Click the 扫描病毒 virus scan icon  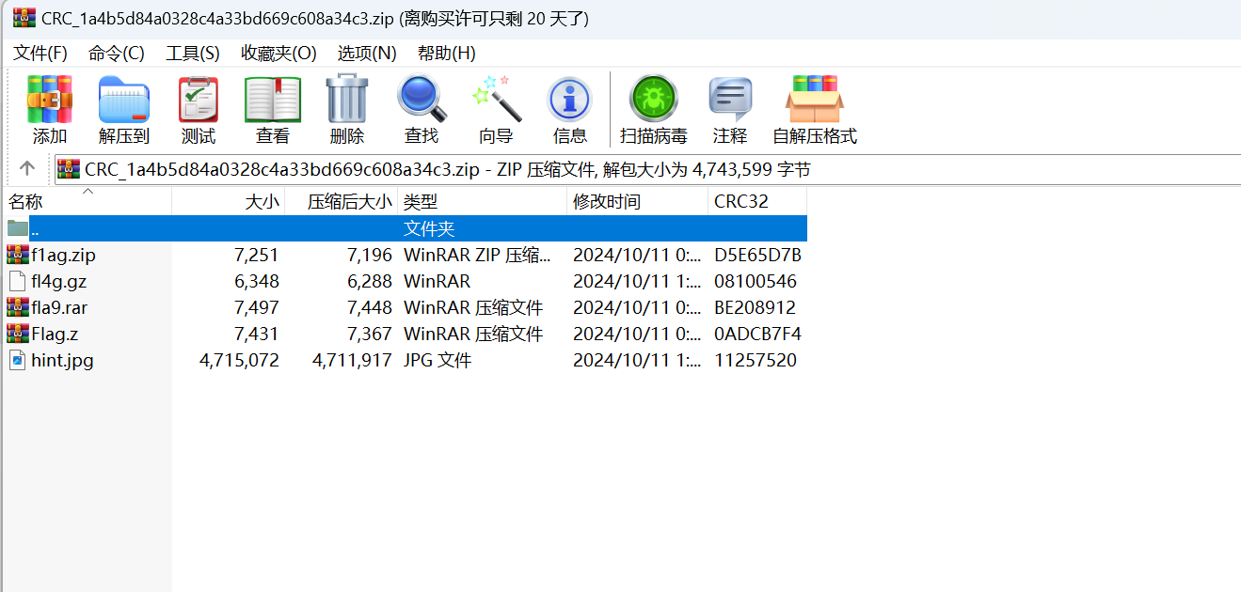click(654, 99)
